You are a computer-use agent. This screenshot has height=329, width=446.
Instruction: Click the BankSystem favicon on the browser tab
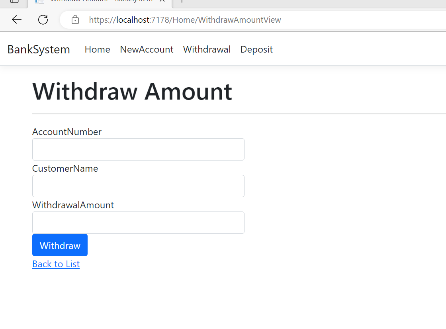pyautogui.click(x=39, y=2)
